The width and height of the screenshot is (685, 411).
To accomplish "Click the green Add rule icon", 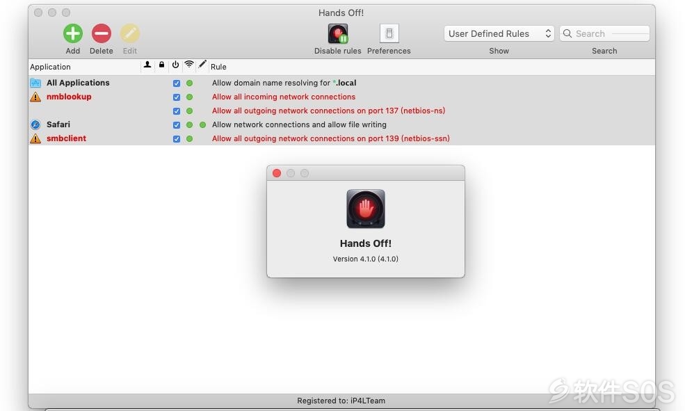I will pyautogui.click(x=73, y=33).
